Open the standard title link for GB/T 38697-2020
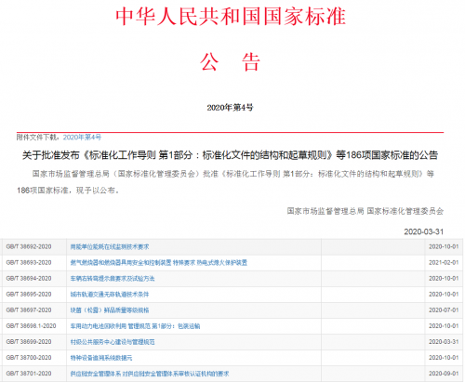This screenshot has width=465, height=382. (x=110, y=310)
